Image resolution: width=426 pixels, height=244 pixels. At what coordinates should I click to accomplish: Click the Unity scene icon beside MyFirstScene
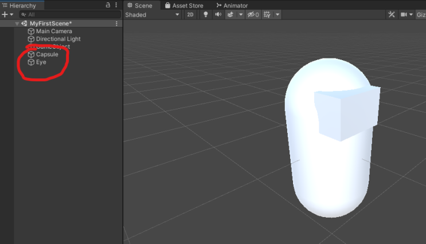(x=24, y=23)
